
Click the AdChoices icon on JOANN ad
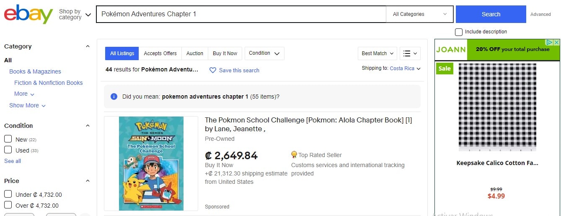549,43
